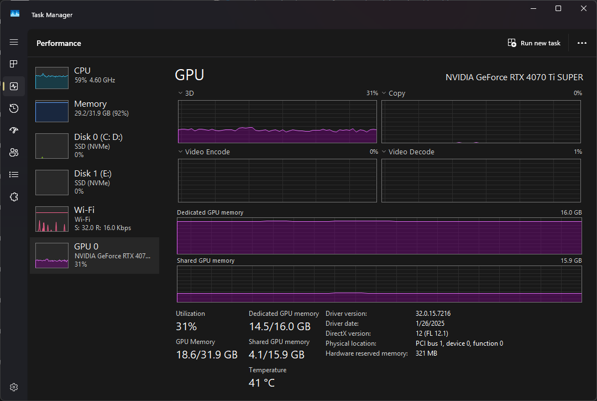Click Run new task button label
This screenshot has height=401, width=597.
pyautogui.click(x=540, y=43)
